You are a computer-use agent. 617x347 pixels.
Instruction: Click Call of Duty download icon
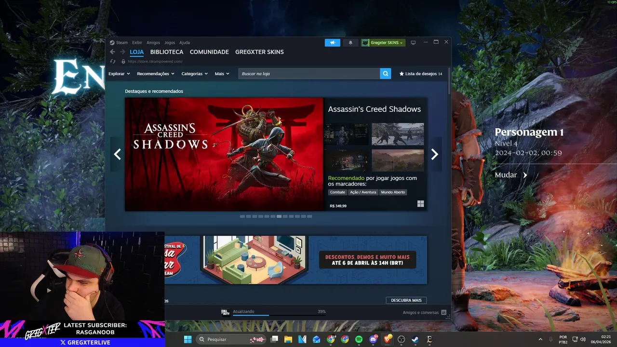click(225, 312)
